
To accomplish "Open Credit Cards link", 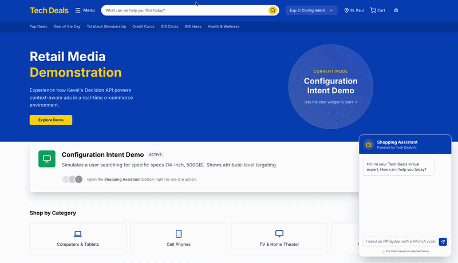I will pos(143,26).
